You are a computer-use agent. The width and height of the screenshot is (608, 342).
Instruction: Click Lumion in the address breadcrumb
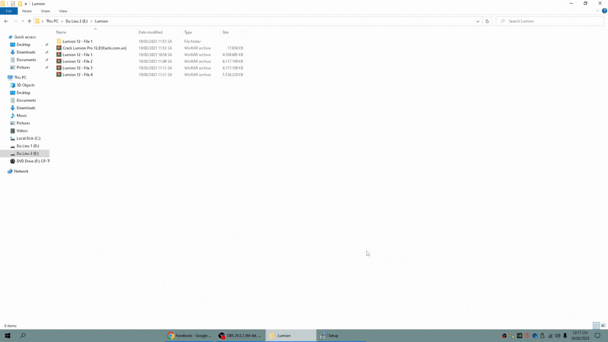click(101, 21)
